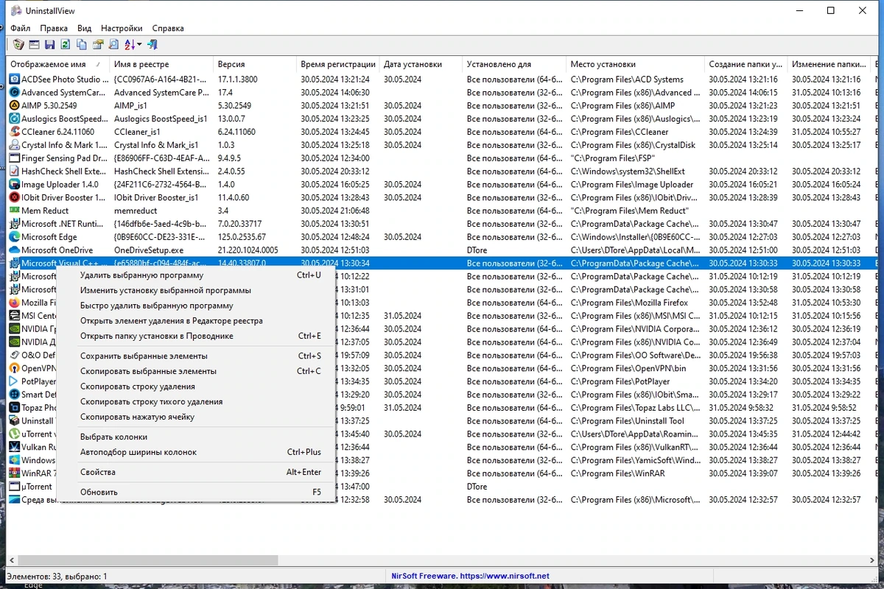Click the '7.0.20.33717' version cell
The image size is (884, 589).
(x=255, y=224)
